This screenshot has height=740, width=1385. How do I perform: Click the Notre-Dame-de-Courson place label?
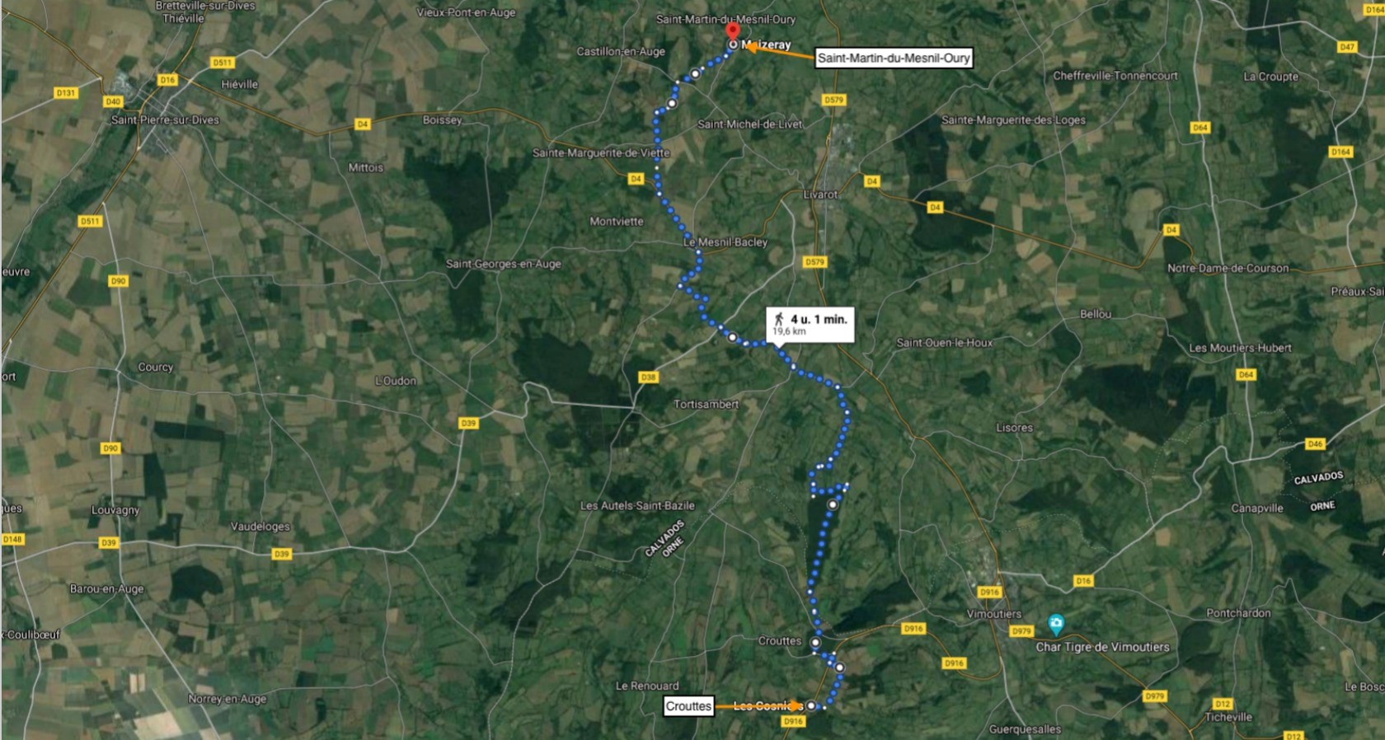point(1228,268)
